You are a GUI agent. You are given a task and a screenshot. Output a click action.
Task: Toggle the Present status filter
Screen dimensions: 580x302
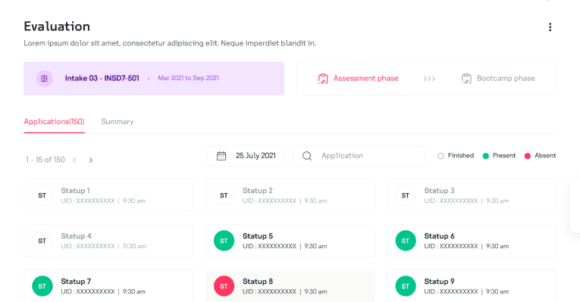tap(499, 156)
